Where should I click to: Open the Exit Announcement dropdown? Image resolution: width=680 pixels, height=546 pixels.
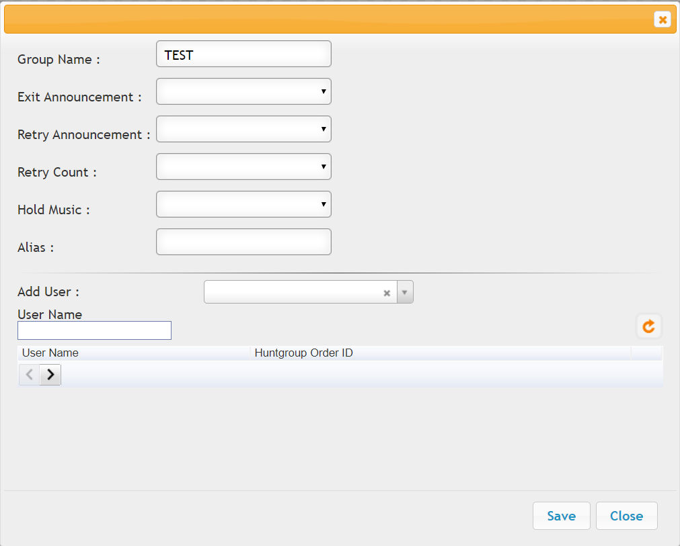[x=243, y=91]
